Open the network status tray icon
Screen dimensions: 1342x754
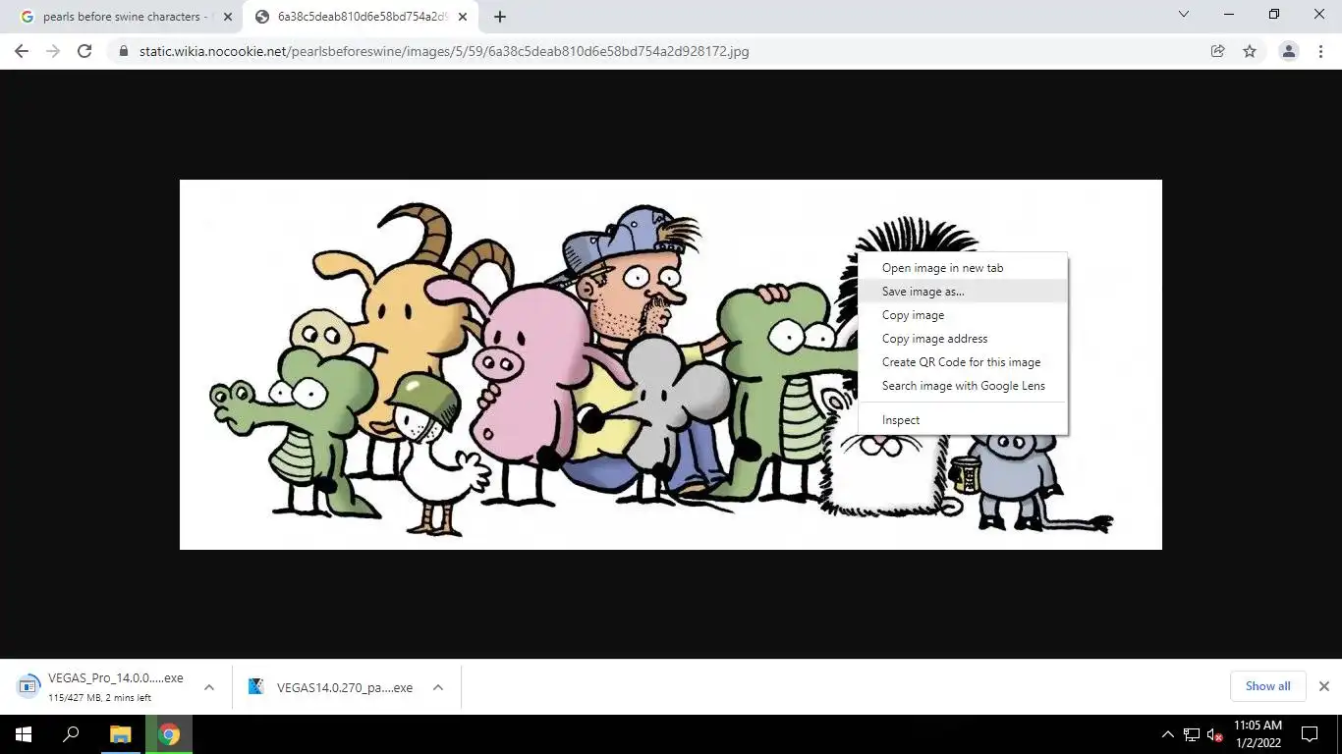coord(1192,734)
